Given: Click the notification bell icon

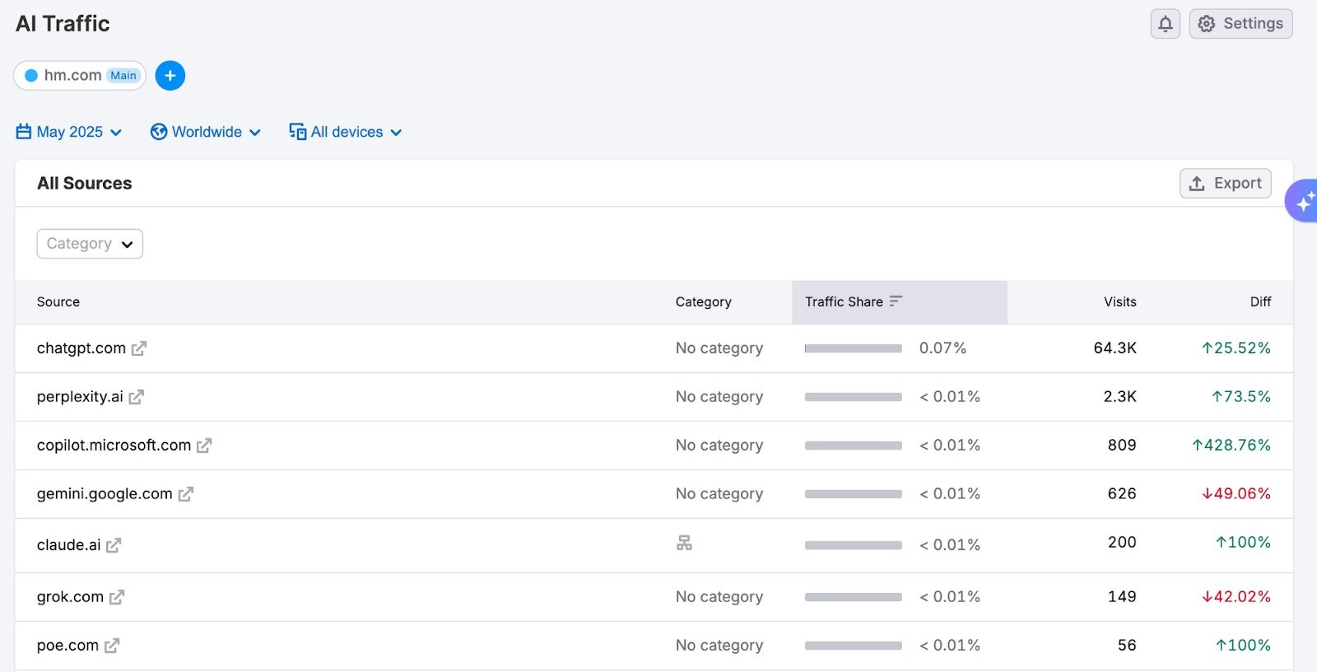Looking at the screenshot, I should 1165,24.
